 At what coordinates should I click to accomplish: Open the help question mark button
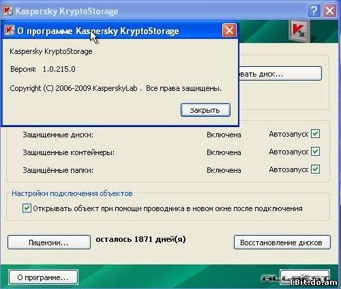pos(314,11)
